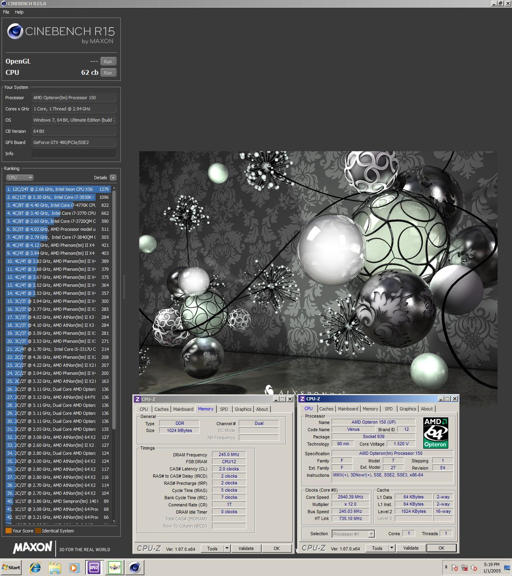Click OK in right CPU-Z window
The image size is (512, 576).
[x=441, y=548]
